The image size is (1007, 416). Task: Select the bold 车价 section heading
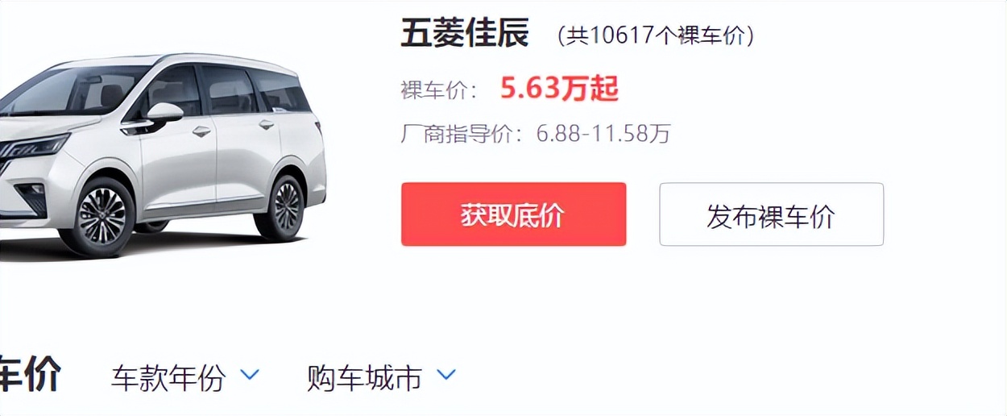coord(30,376)
